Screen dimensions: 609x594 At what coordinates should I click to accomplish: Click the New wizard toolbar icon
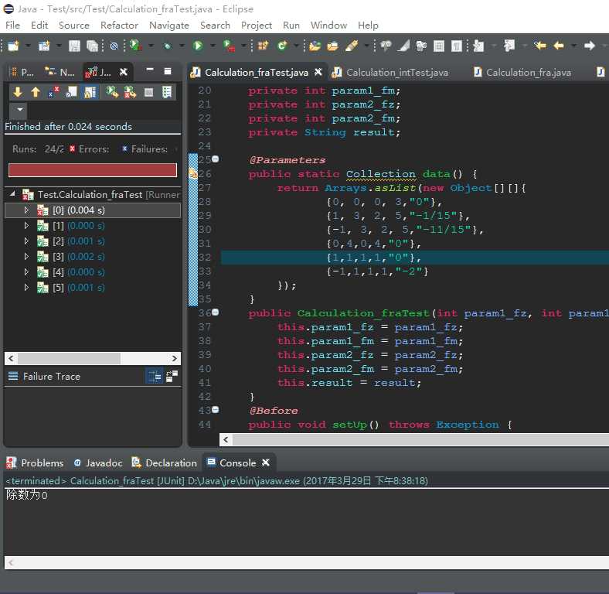[x=13, y=46]
